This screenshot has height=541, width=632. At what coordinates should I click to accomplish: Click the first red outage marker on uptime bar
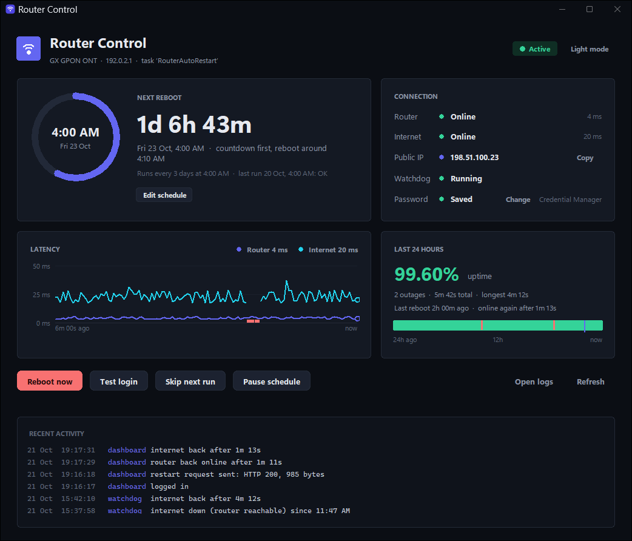click(482, 325)
